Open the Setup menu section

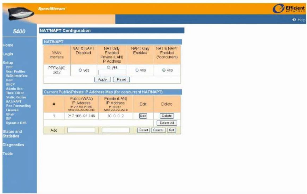pyautogui.click(x=8, y=63)
